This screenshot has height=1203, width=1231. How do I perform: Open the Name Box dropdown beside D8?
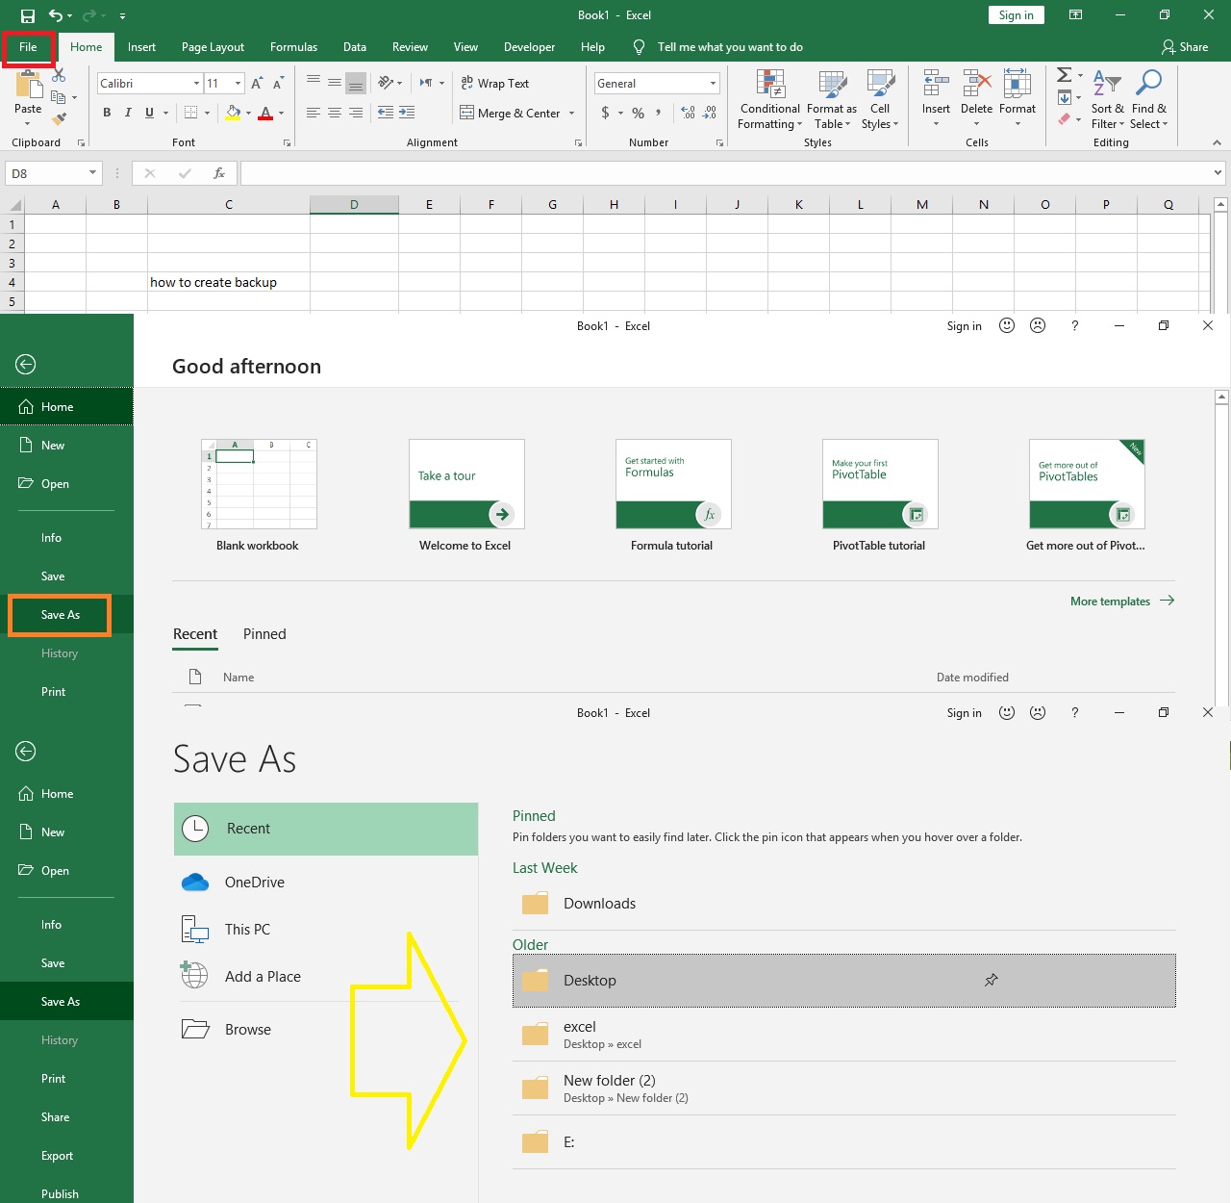[93, 173]
